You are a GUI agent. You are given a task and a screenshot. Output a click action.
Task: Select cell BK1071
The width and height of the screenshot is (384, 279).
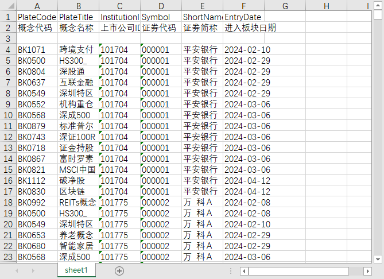[x=37, y=50]
